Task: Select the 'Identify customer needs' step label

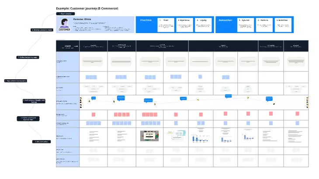Action: click(x=42, y=30)
